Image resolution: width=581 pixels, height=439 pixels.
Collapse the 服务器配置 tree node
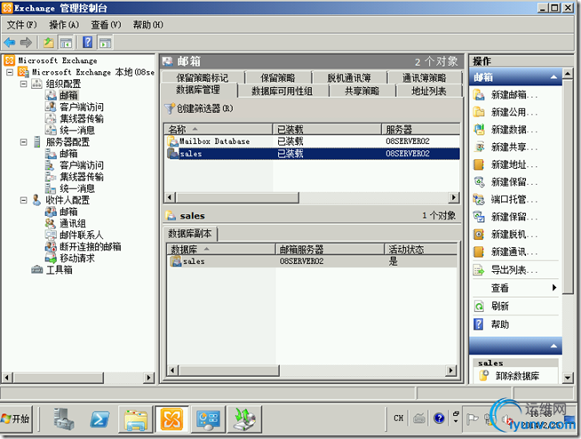23,142
